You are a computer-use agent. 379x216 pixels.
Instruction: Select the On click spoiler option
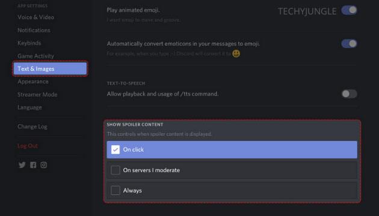click(x=232, y=150)
